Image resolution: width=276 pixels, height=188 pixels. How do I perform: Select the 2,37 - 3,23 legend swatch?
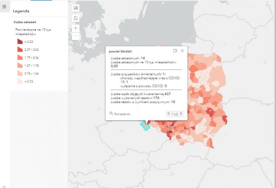point(20,49)
